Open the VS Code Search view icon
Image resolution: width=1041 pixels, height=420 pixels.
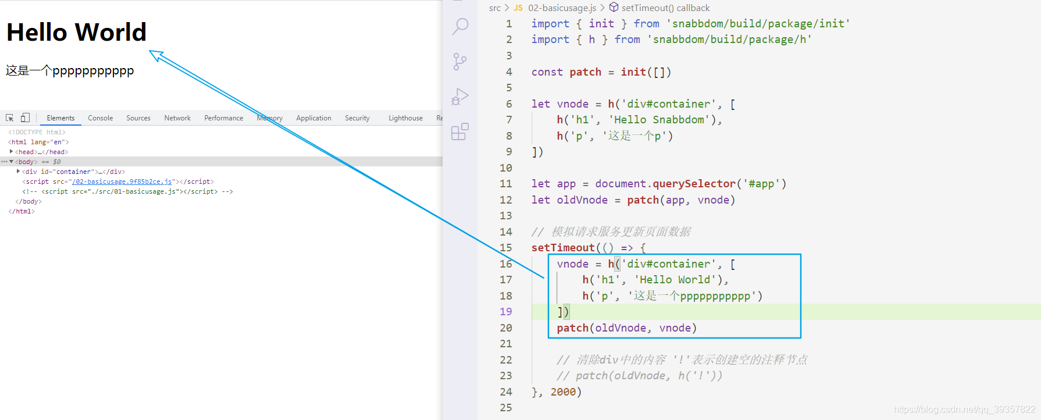[x=460, y=26]
